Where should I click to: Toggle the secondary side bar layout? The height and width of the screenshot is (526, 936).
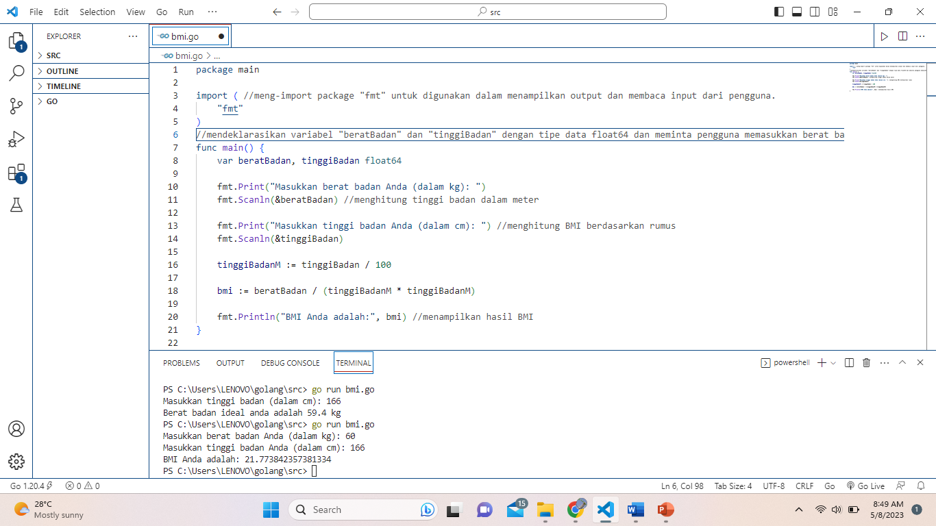coord(815,12)
